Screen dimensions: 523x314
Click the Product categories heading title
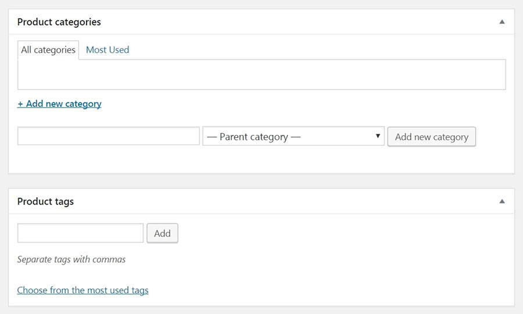point(59,22)
